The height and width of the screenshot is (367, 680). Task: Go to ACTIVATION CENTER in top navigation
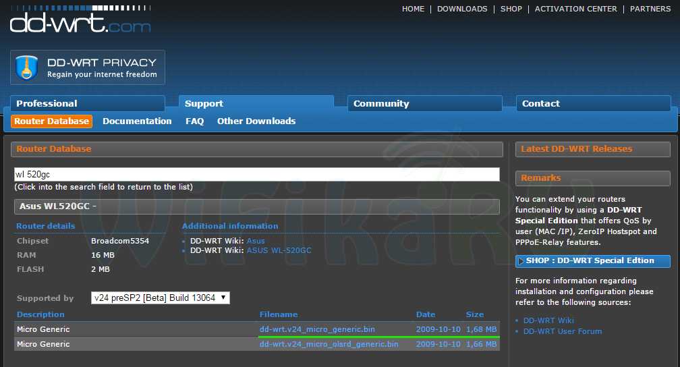pyautogui.click(x=575, y=9)
